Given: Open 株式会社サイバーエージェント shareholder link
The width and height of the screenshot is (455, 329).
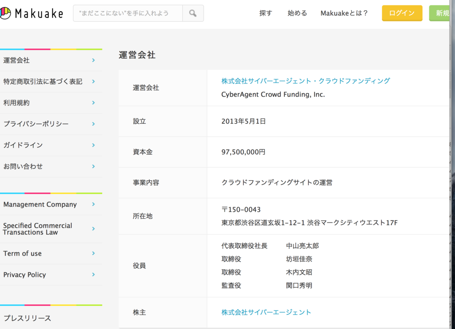Looking at the screenshot, I should [266, 313].
